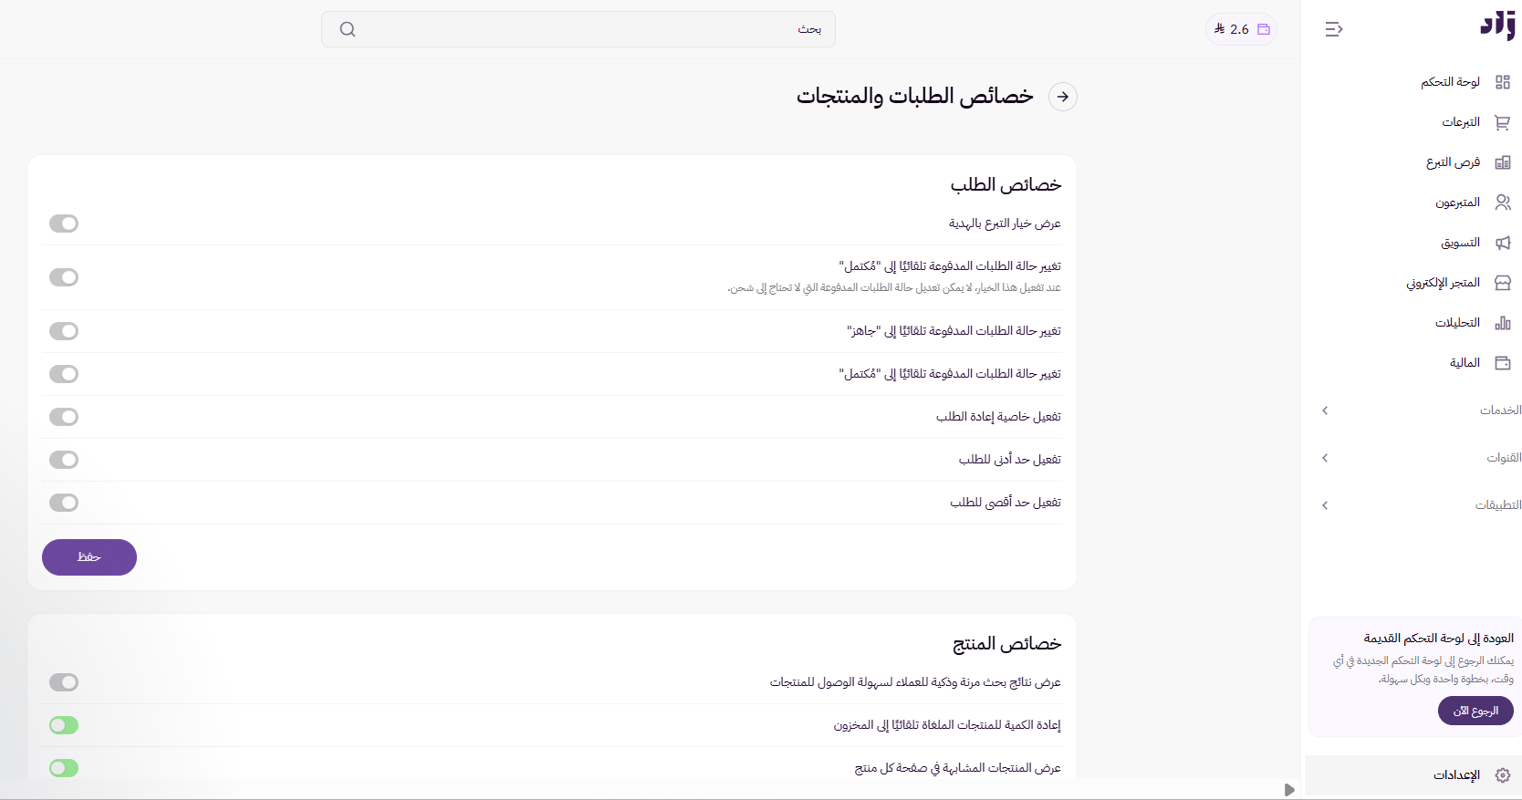Click the play arrow near the bottom scrollbar
The height and width of the screenshot is (800, 1522).
tap(1289, 790)
